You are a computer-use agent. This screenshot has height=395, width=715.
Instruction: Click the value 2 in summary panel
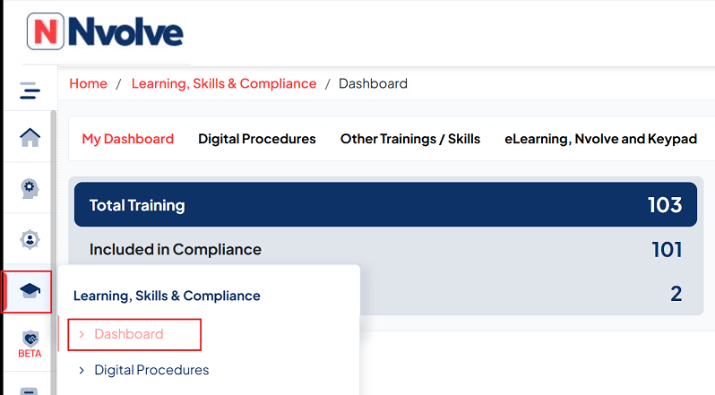coord(676,294)
